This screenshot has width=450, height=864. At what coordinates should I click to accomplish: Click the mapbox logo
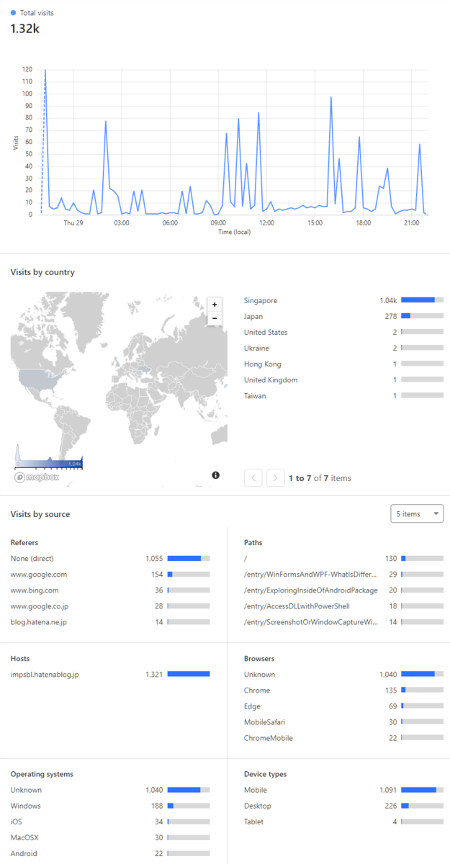[x=37, y=477]
